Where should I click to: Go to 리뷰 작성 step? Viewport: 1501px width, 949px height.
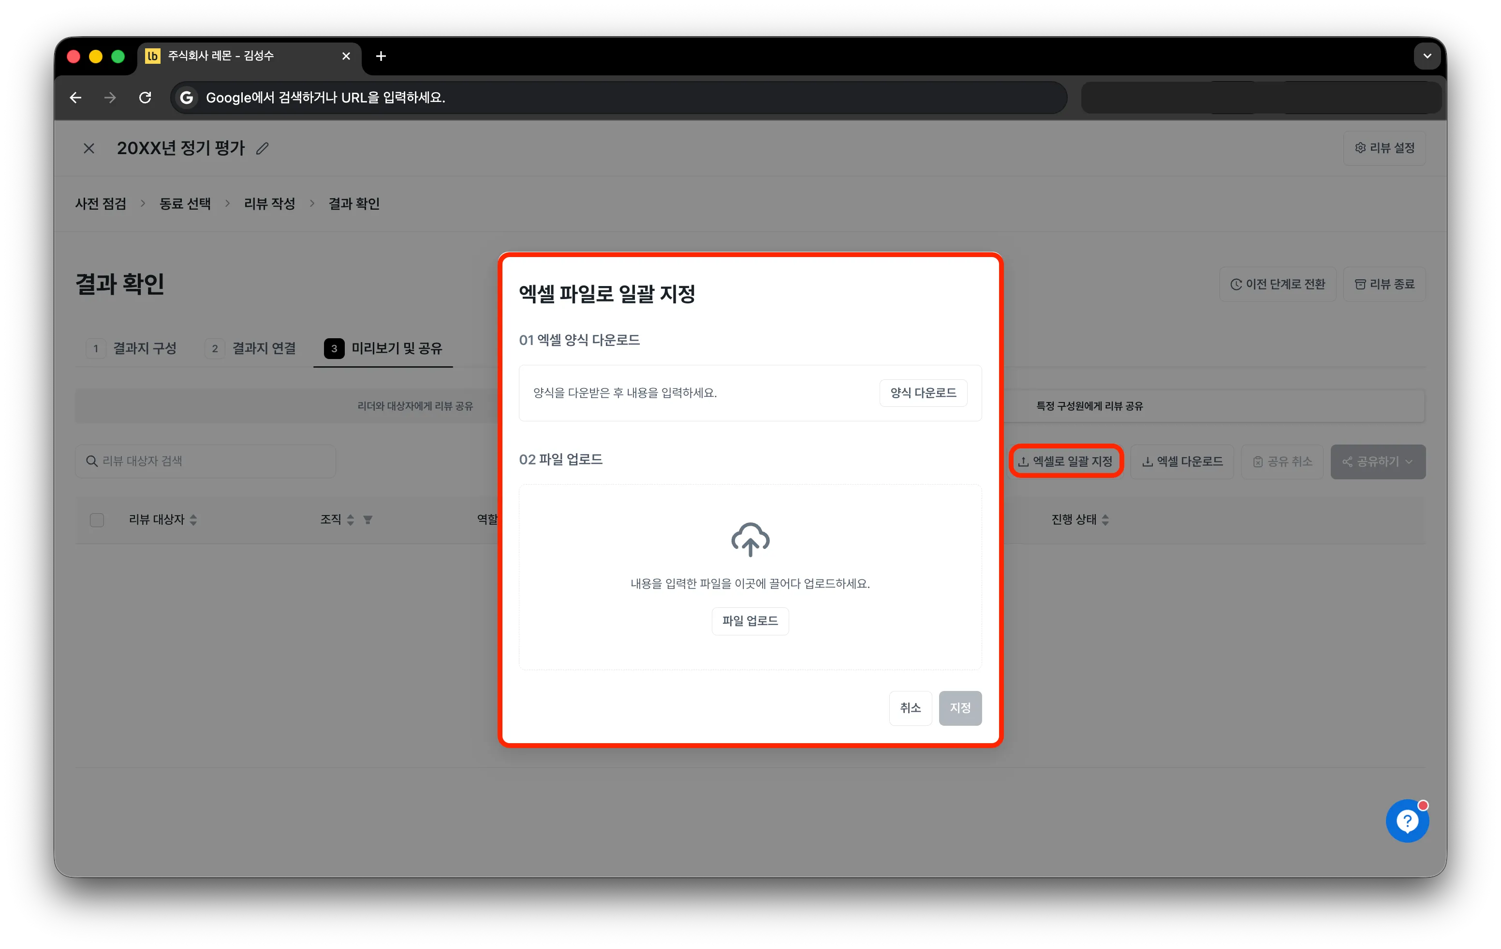[269, 203]
